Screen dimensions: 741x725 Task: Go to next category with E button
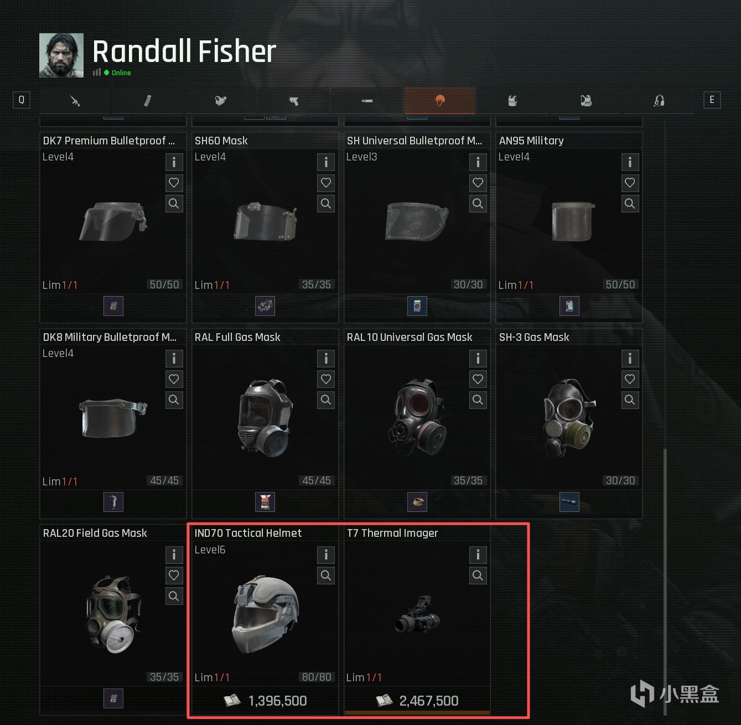pos(712,100)
